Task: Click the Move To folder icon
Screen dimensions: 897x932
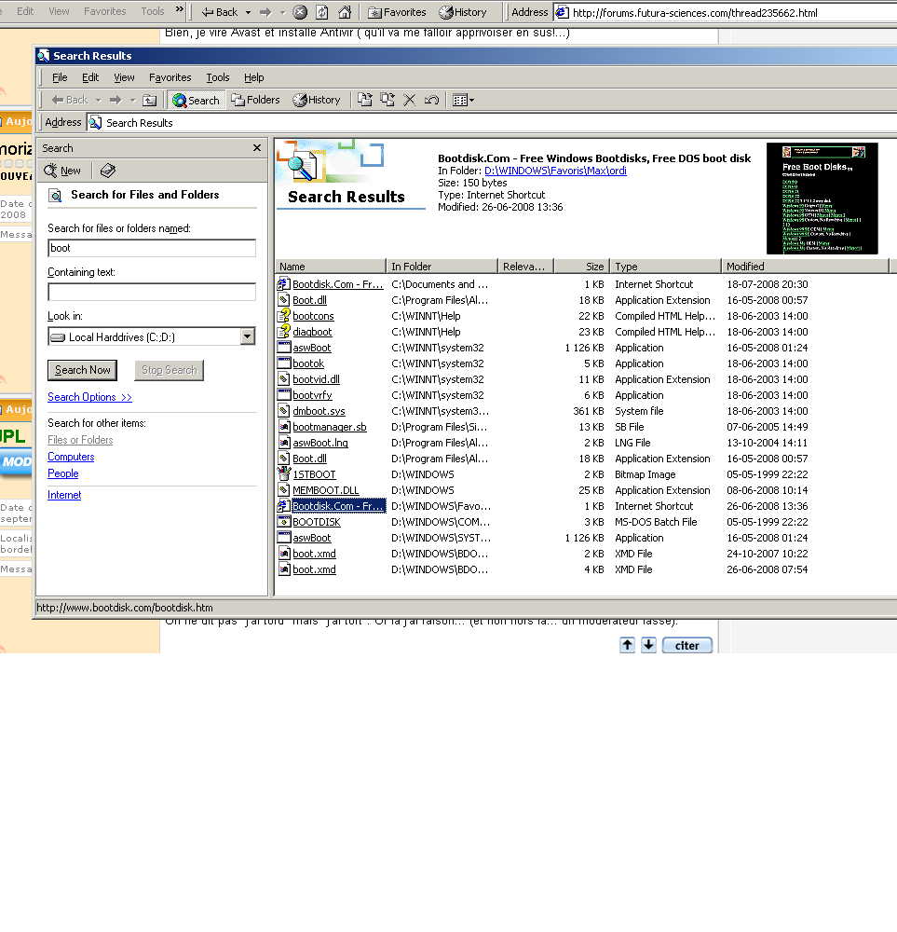Action: pos(365,100)
